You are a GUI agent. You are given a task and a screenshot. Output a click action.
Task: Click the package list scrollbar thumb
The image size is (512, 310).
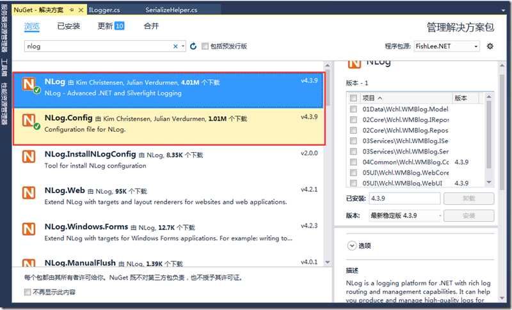328,88
